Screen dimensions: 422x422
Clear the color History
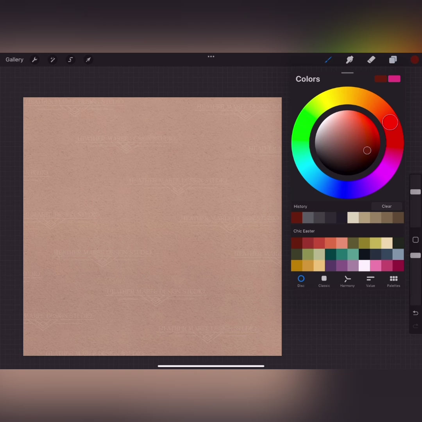pyautogui.click(x=386, y=206)
